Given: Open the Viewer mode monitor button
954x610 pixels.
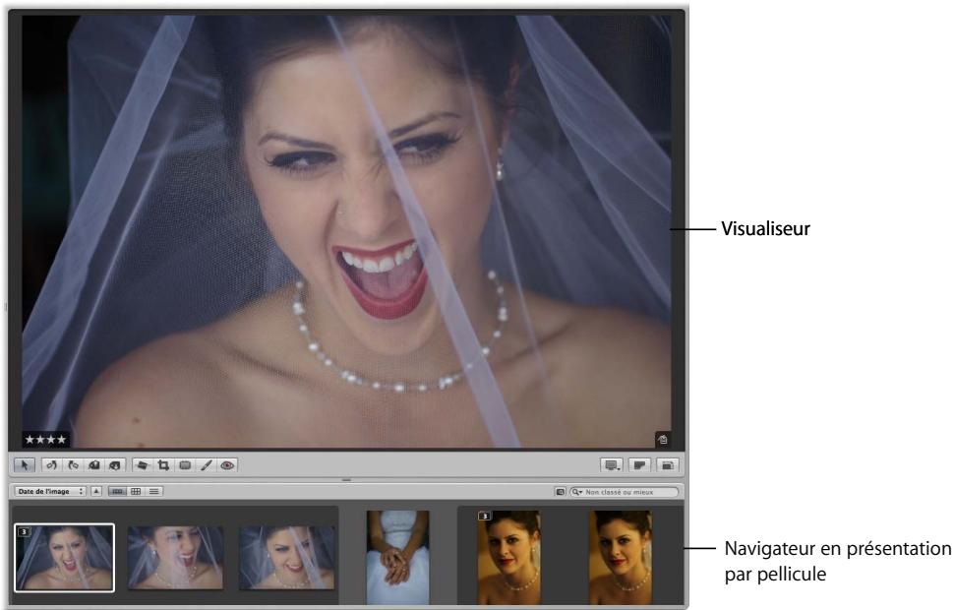Looking at the screenshot, I should 612,465.
